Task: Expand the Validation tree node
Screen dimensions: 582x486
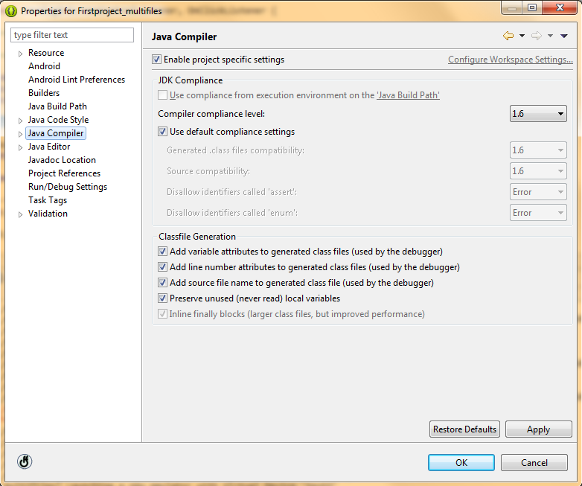Action: click(20, 214)
